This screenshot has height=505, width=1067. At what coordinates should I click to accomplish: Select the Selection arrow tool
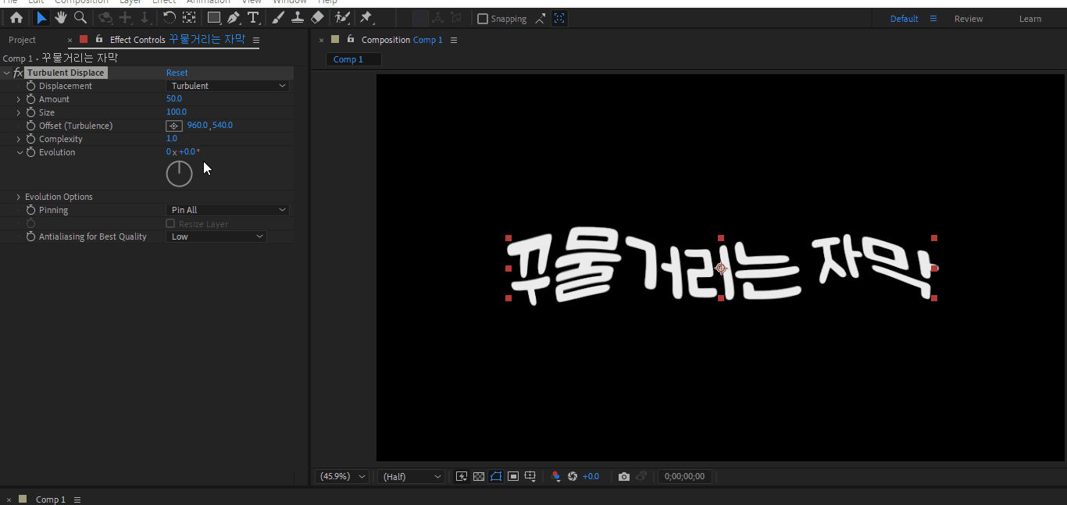pos(42,17)
